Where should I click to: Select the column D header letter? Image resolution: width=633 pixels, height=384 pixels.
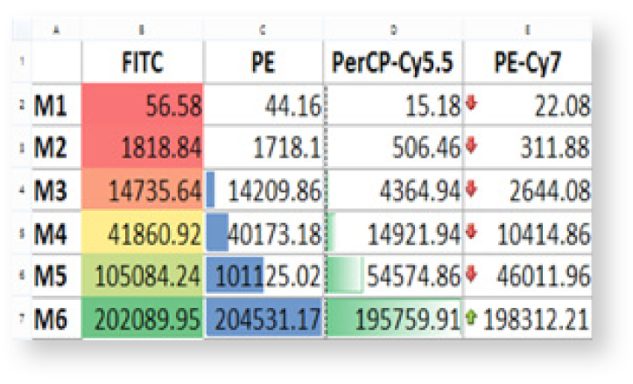394,31
